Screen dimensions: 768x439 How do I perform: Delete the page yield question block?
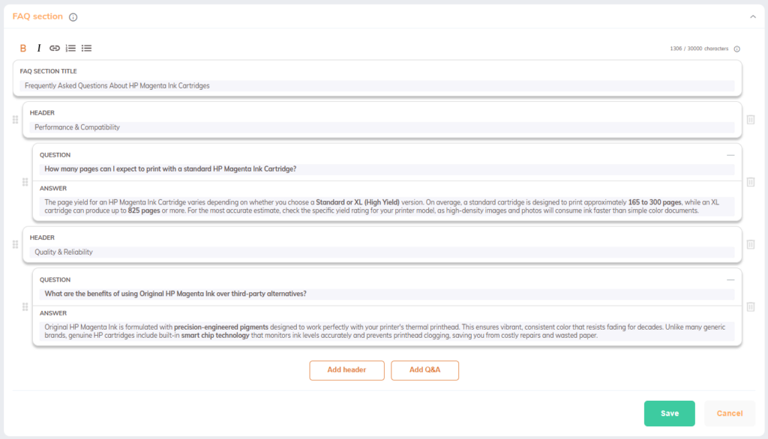click(x=751, y=182)
